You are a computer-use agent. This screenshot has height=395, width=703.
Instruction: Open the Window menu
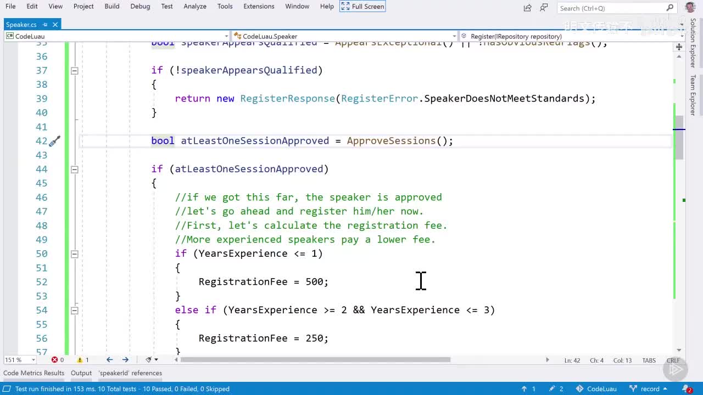(297, 6)
